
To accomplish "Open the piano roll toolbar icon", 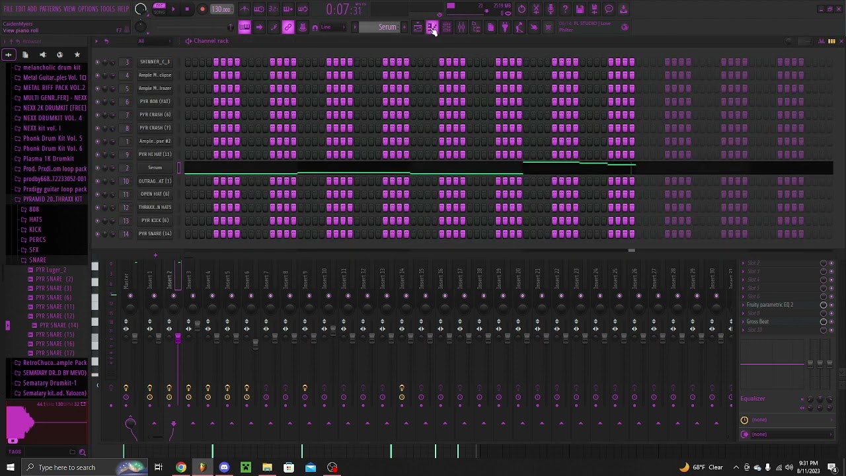I will [432, 27].
